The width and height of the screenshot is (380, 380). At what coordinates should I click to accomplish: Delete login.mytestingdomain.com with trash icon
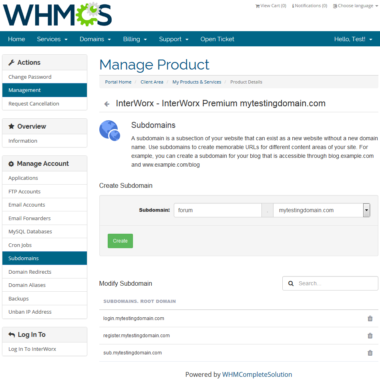tap(370, 318)
